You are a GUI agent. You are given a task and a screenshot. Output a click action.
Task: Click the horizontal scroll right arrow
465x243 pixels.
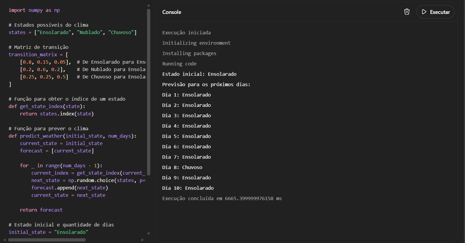142,240
